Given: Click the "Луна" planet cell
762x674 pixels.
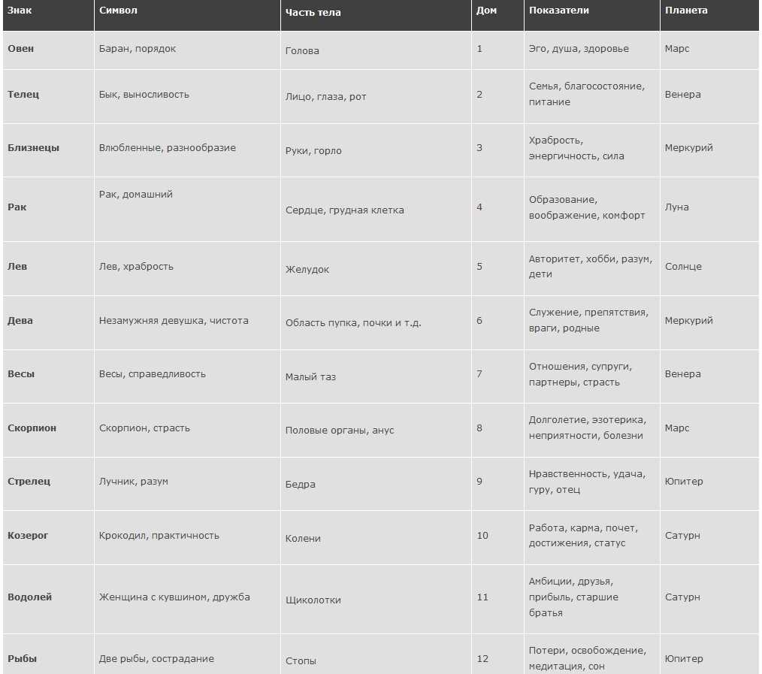Looking at the screenshot, I should click(676, 207).
